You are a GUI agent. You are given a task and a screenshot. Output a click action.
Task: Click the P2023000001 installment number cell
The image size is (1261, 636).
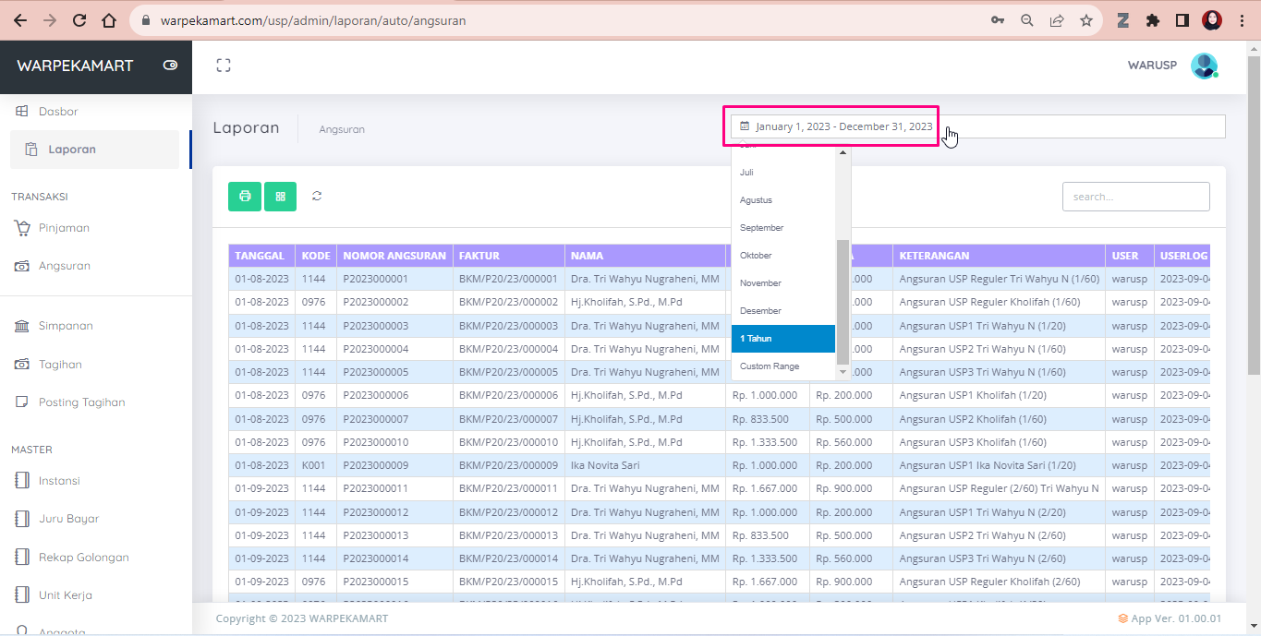click(394, 279)
